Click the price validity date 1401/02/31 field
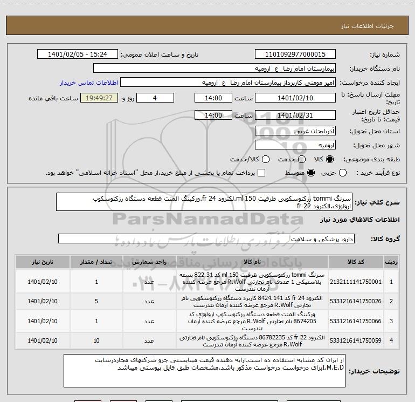This screenshot has width=415, height=402. point(295,115)
